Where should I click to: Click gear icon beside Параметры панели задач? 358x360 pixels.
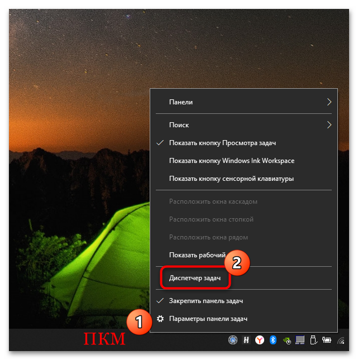tap(160, 319)
